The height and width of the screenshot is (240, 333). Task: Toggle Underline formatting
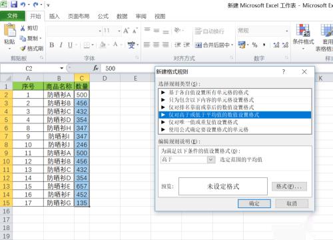(x=70, y=45)
